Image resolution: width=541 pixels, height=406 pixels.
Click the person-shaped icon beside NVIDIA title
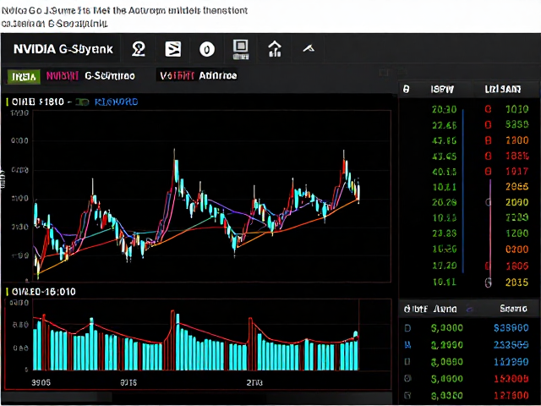tap(139, 49)
